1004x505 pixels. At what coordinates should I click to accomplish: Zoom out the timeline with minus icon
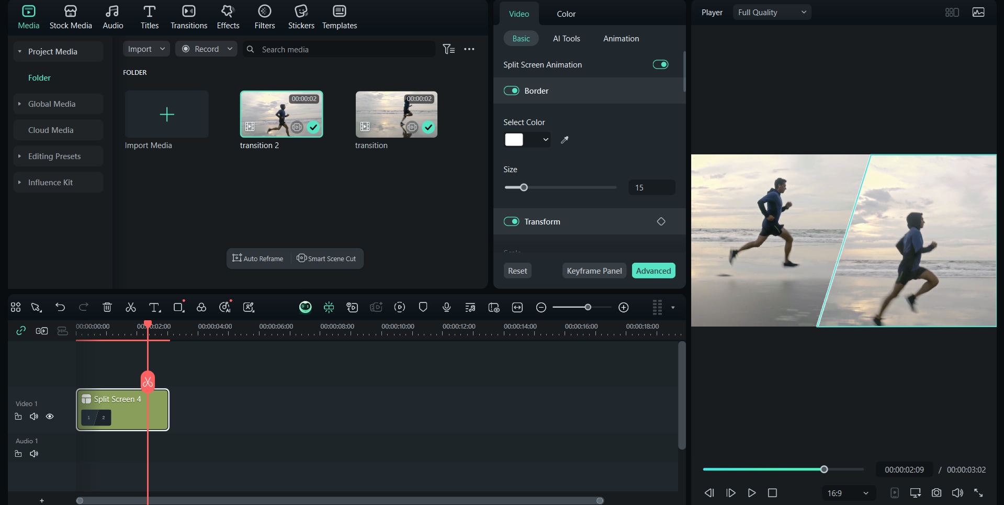(x=542, y=307)
